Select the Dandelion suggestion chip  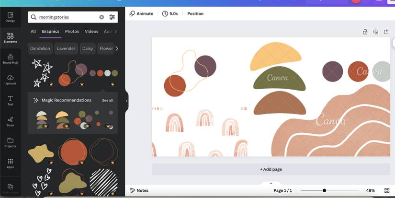point(40,48)
